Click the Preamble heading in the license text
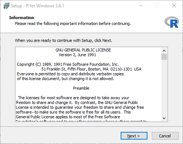183x144 pixels. click(81, 88)
